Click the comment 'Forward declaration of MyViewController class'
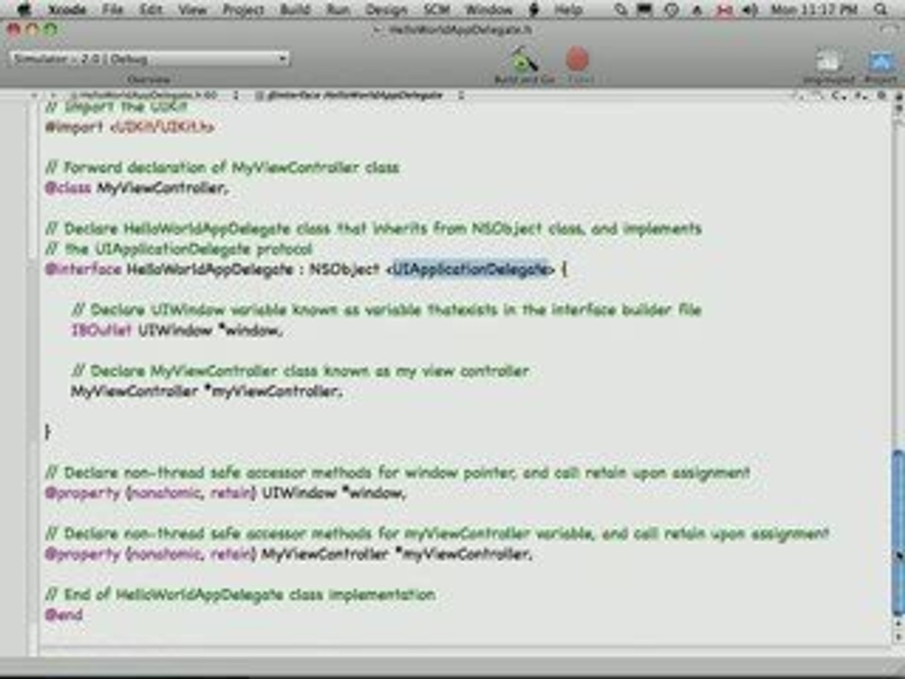Screen dimensions: 905x679 tap(222, 167)
